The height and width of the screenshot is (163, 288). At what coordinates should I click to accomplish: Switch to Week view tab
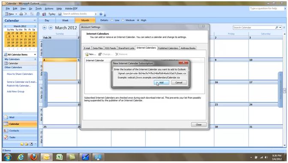click(x=65, y=21)
